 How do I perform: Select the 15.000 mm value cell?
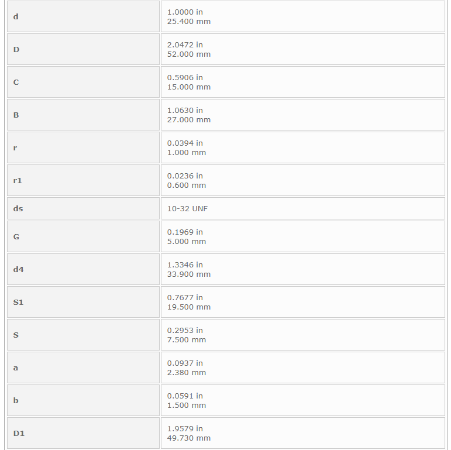(302, 82)
